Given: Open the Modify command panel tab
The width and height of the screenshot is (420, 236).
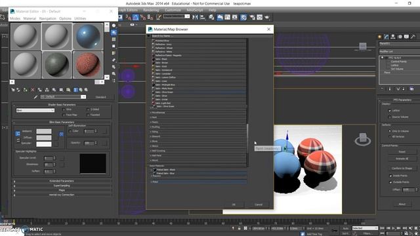Looking at the screenshot, I should pos(387,37).
